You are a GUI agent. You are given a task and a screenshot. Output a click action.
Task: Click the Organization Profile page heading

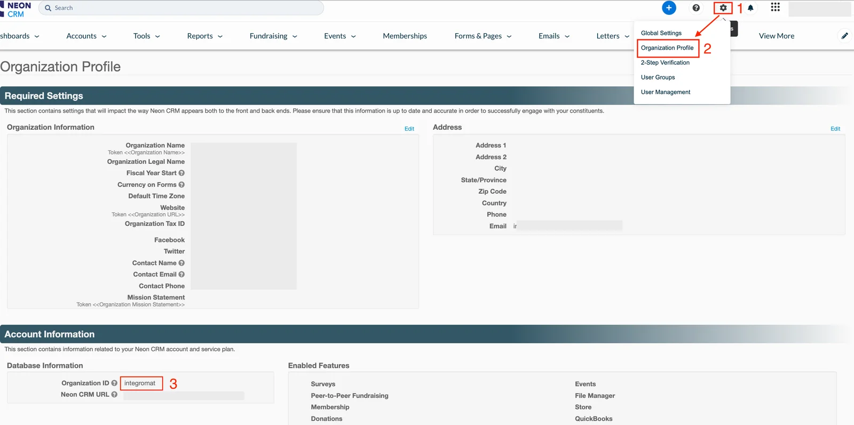point(60,67)
